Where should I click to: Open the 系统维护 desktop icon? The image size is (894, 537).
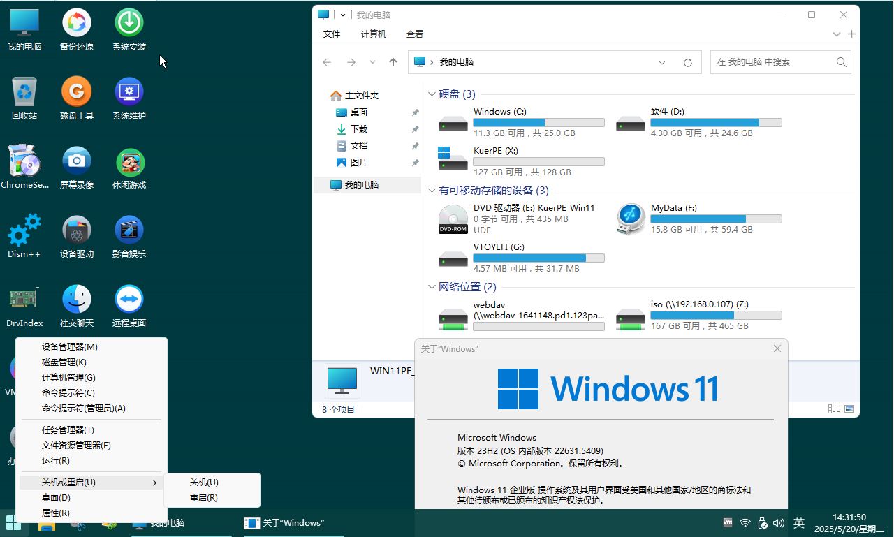point(129,99)
